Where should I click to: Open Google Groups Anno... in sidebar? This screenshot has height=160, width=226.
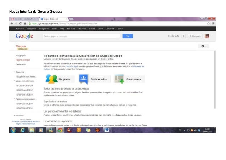(x=26, y=76)
